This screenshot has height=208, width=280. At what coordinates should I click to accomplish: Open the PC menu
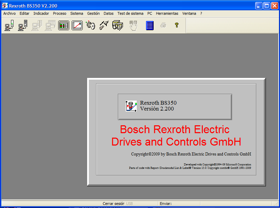point(150,13)
